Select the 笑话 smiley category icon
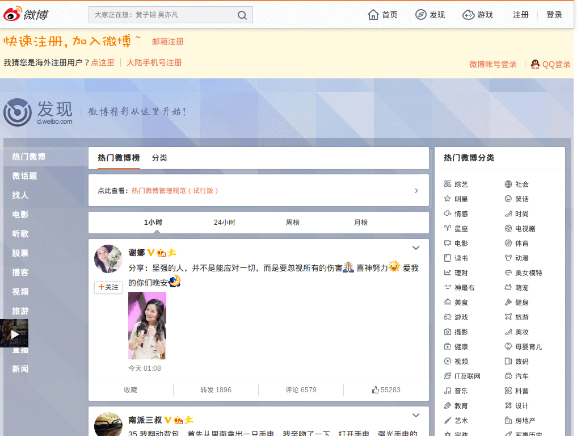This screenshot has width=581, height=436. click(x=508, y=199)
